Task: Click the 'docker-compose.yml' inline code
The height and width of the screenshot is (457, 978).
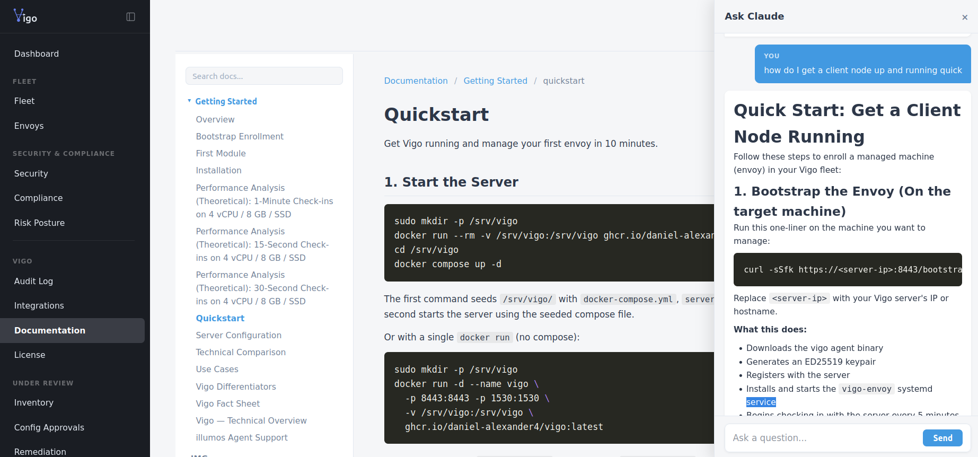Action: point(628,299)
